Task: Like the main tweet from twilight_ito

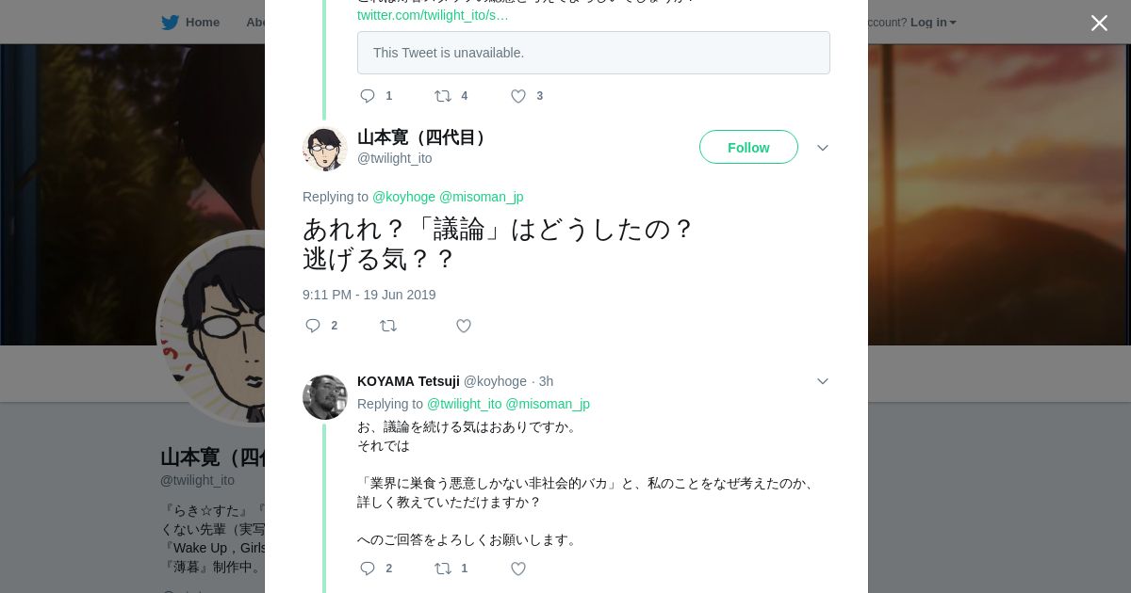Action: coord(464,326)
